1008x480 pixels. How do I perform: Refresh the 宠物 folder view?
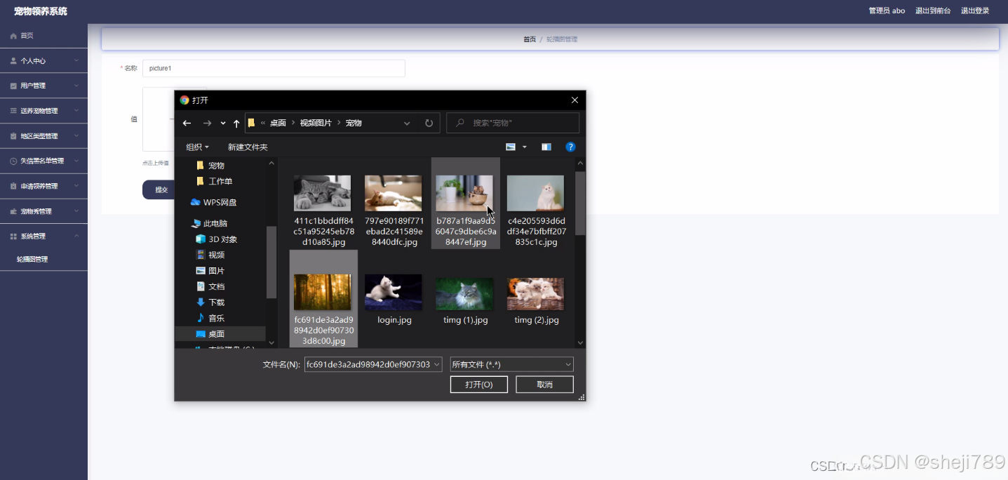429,123
